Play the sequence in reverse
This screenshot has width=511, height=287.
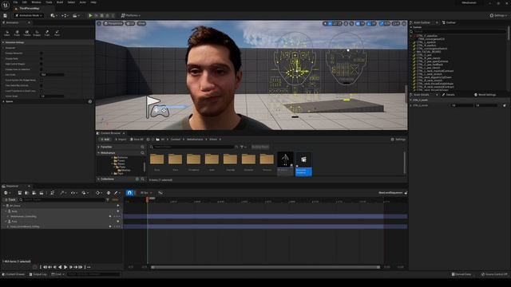60,267
